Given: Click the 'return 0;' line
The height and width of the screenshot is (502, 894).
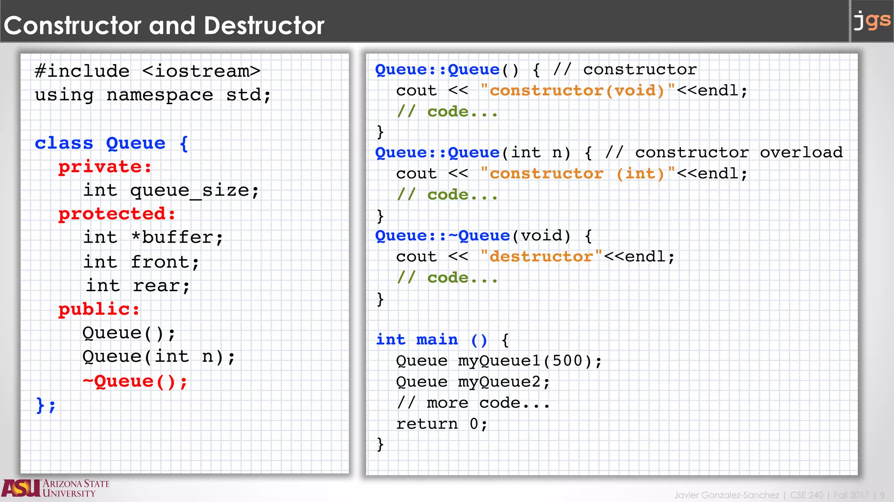Looking at the screenshot, I should 442,424.
